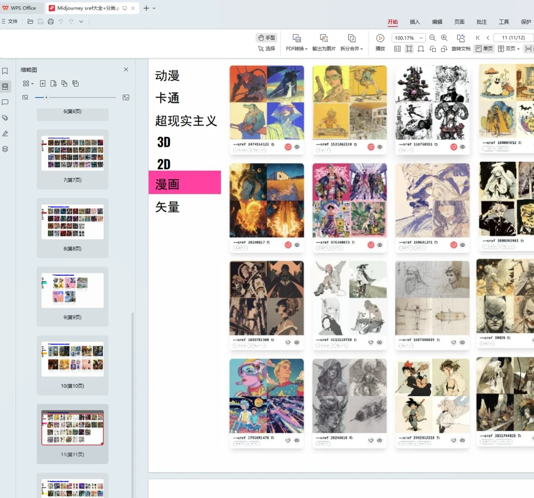The width and height of the screenshot is (534, 498).
Task: Go to previous page arrow
Action: click(488, 38)
